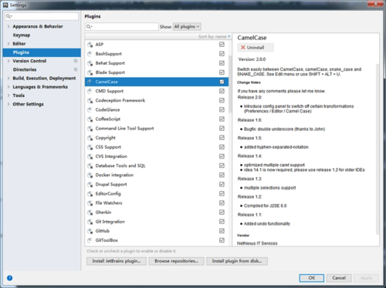
Task: Open help with the question mark icon
Action: pos(9,278)
